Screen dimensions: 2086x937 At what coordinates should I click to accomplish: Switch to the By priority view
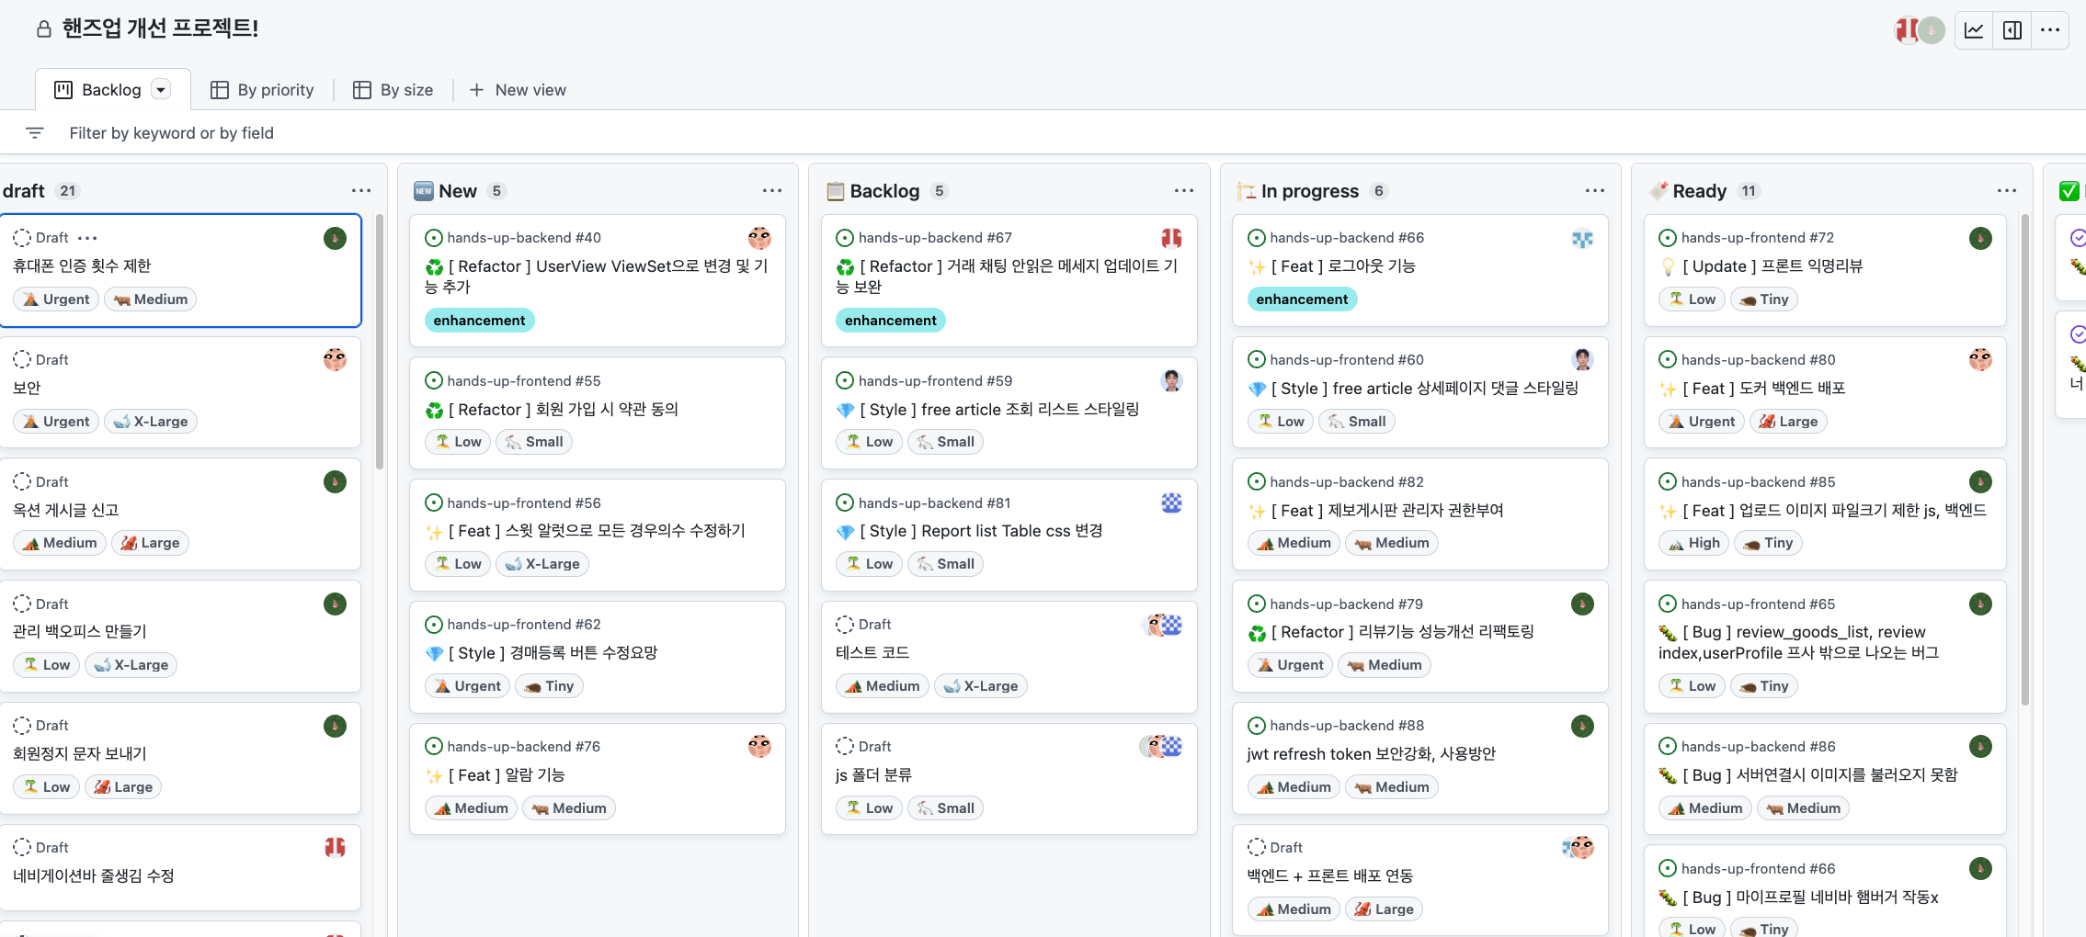(262, 90)
